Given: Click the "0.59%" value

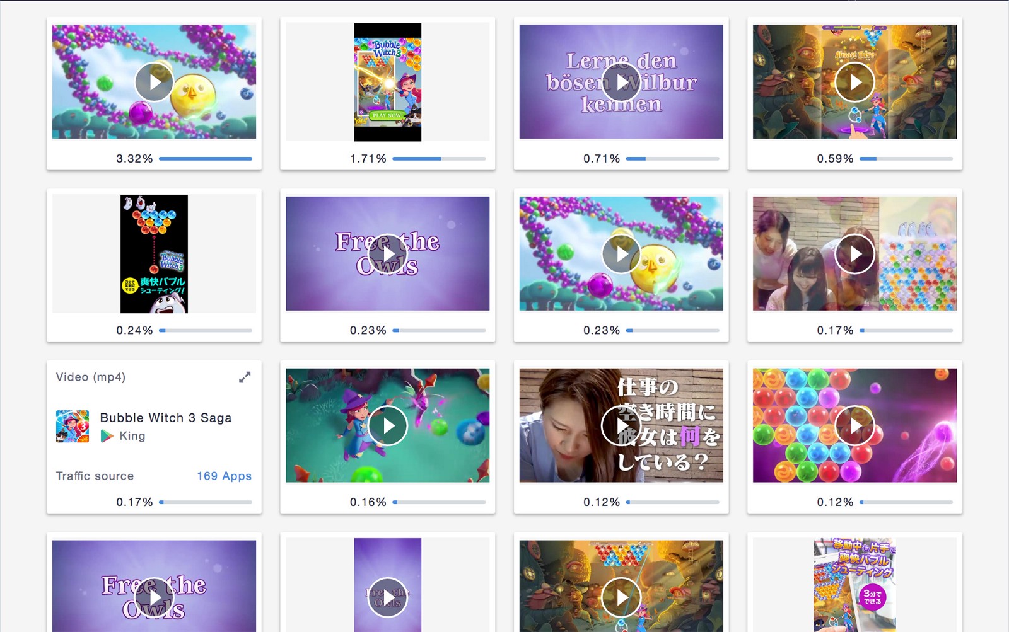Looking at the screenshot, I should tap(835, 159).
